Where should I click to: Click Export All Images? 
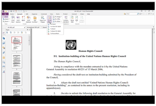[43, 19]
